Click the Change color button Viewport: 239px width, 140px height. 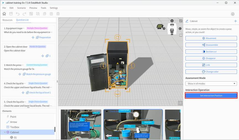click(211, 72)
